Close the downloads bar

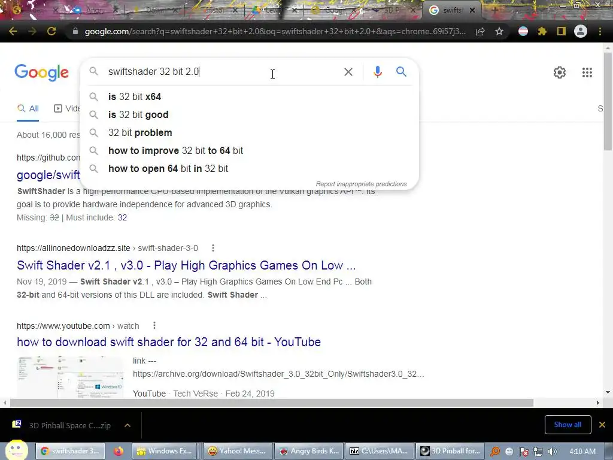click(602, 425)
